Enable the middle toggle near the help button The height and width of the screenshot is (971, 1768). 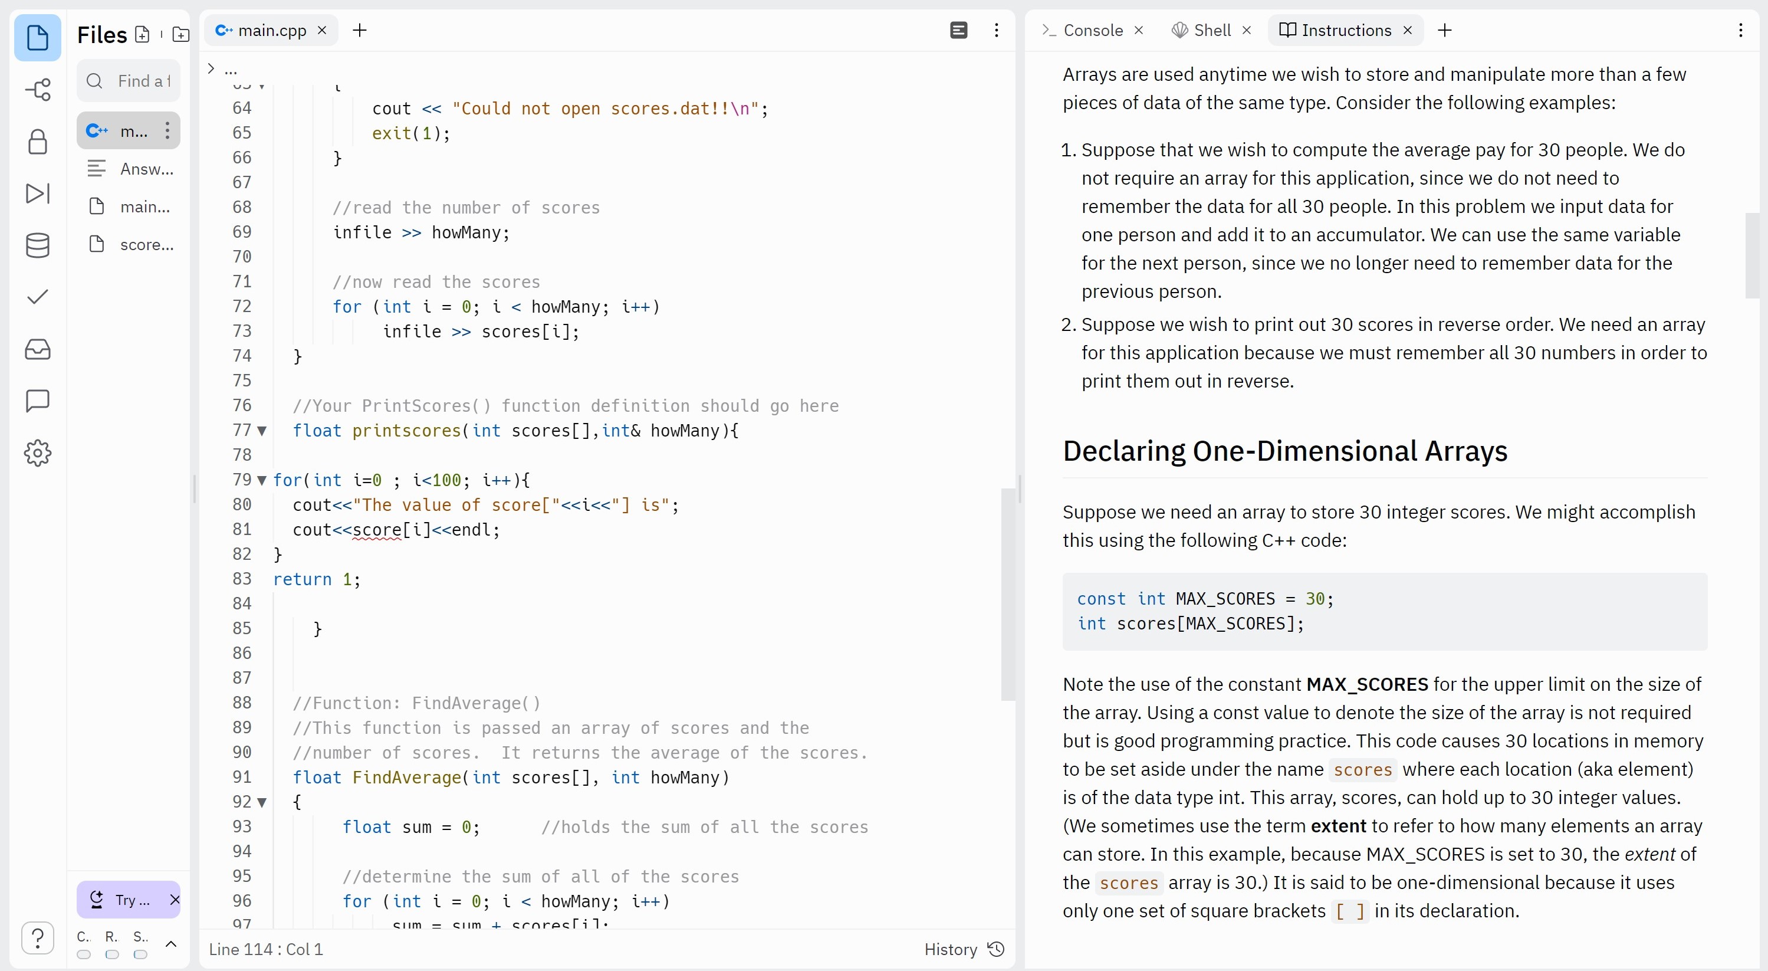112,954
